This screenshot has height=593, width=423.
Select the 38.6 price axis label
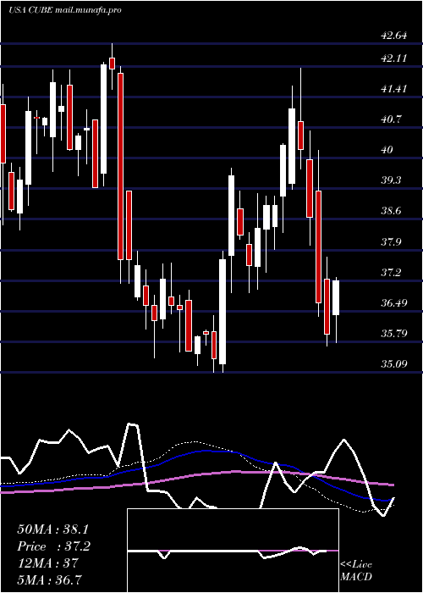tap(392, 211)
